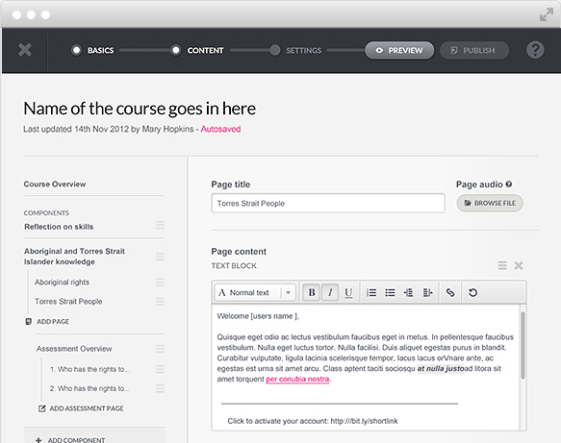This screenshot has width=561, height=443.
Task: Toggle italic formatting
Action: [330, 292]
